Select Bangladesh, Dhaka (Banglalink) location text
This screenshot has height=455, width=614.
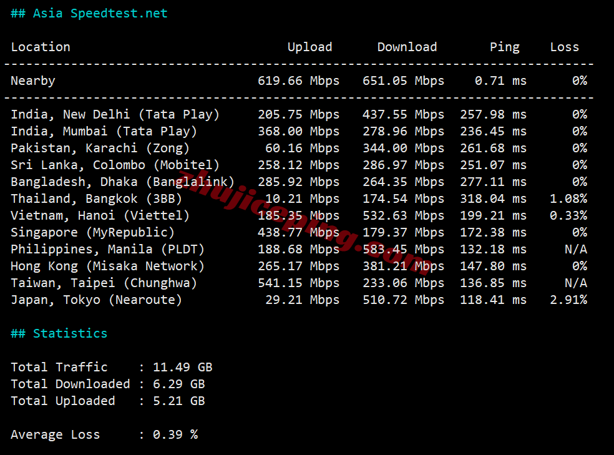click(x=122, y=182)
